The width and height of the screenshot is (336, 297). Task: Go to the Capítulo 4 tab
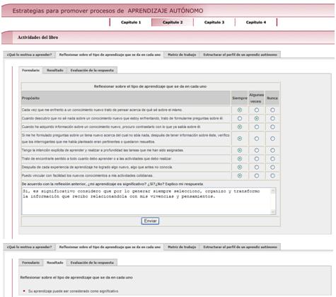point(256,22)
